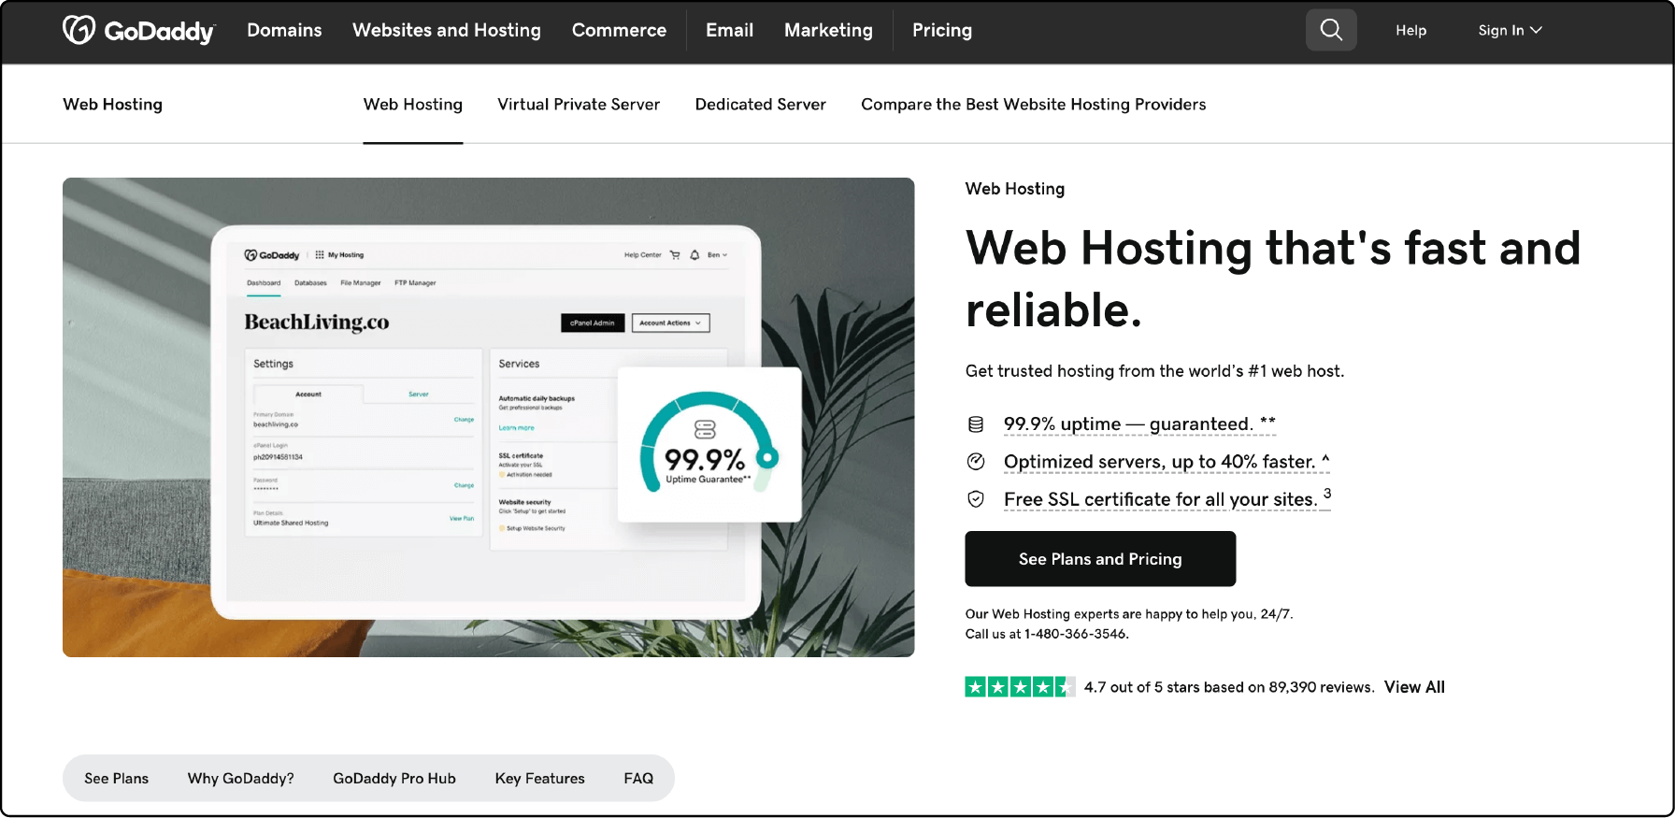Open the Websites and Hosting menu

(447, 30)
